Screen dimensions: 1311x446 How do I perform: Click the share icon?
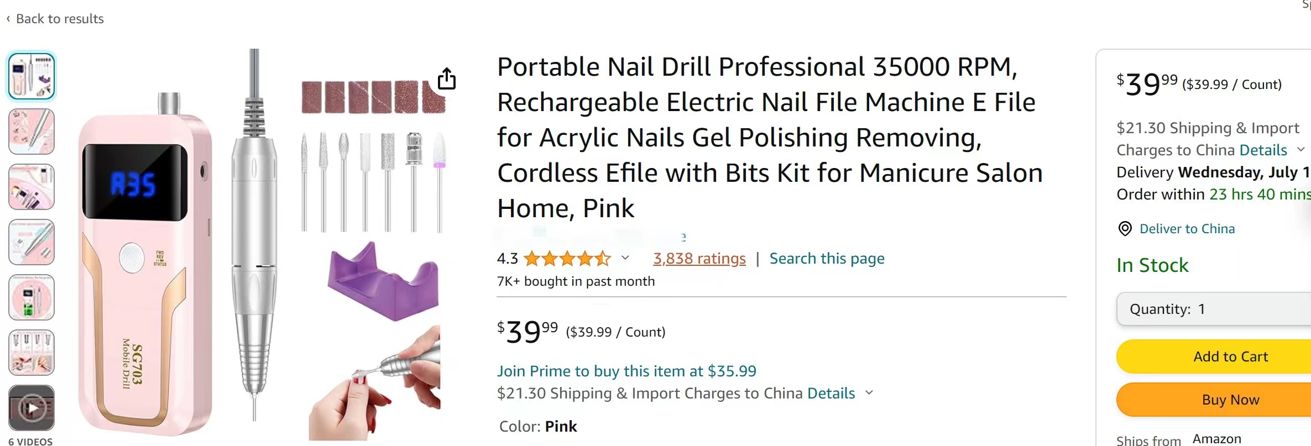[446, 78]
